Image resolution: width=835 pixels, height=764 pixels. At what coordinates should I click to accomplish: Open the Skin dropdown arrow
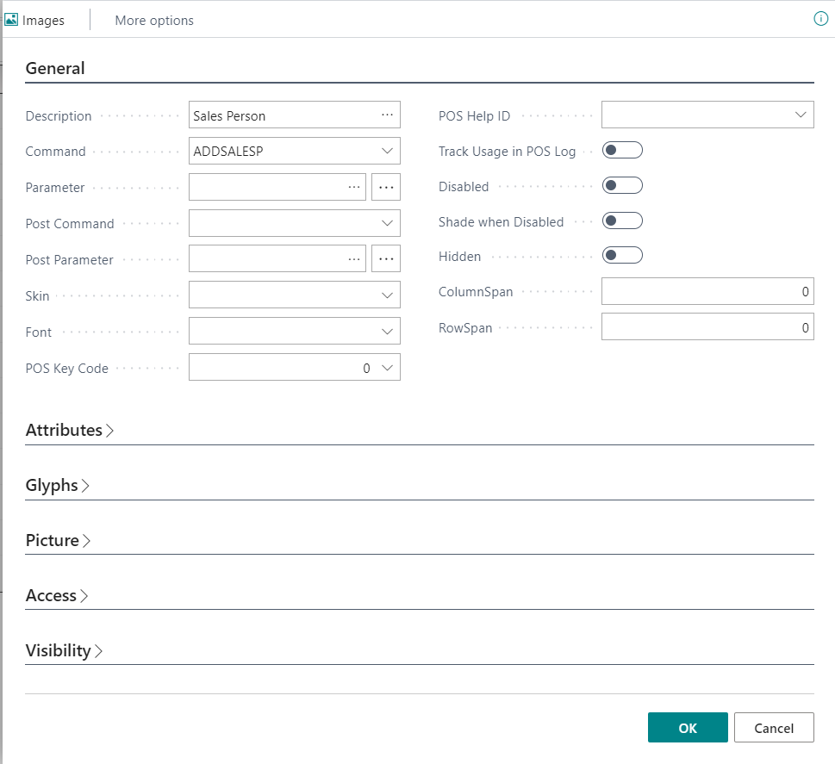click(387, 295)
